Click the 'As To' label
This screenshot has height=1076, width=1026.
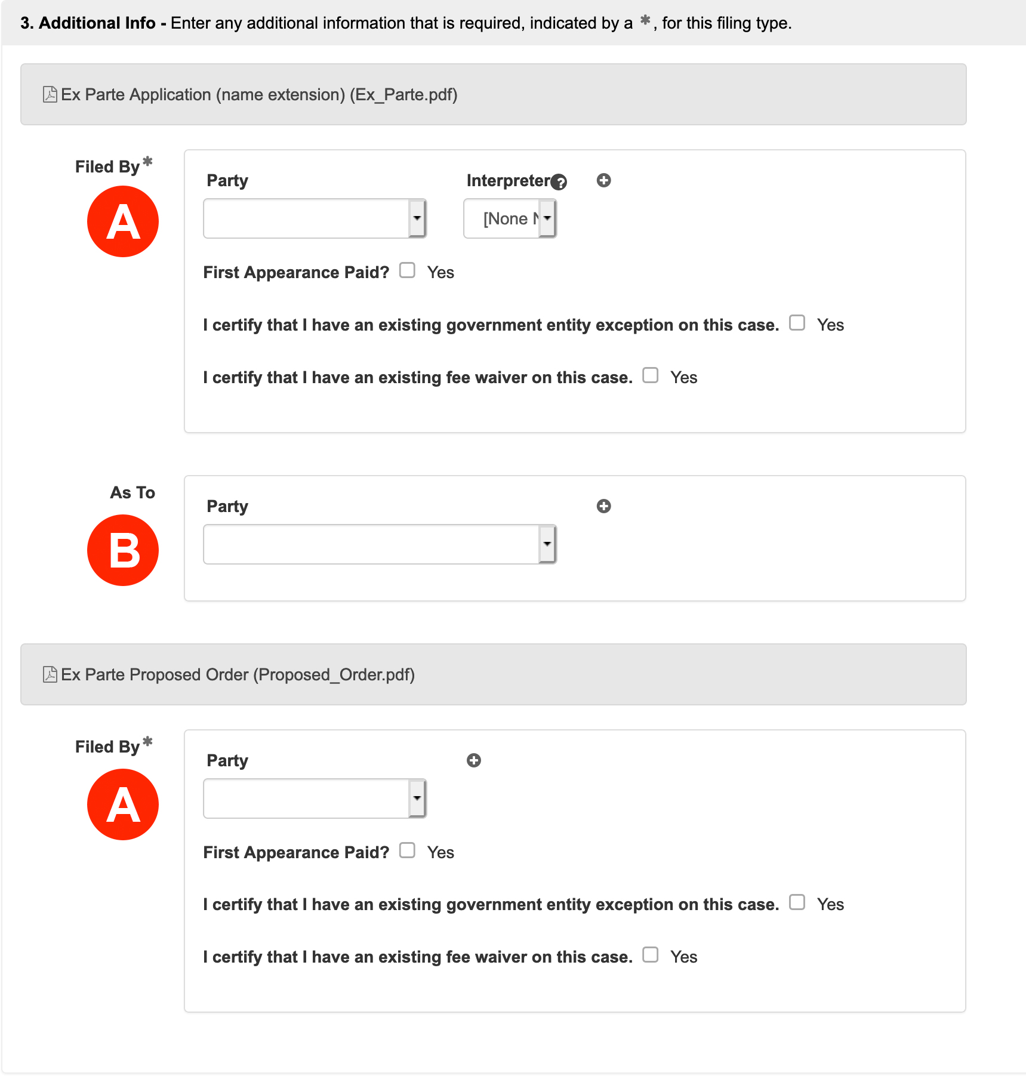click(x=133, y=492)
